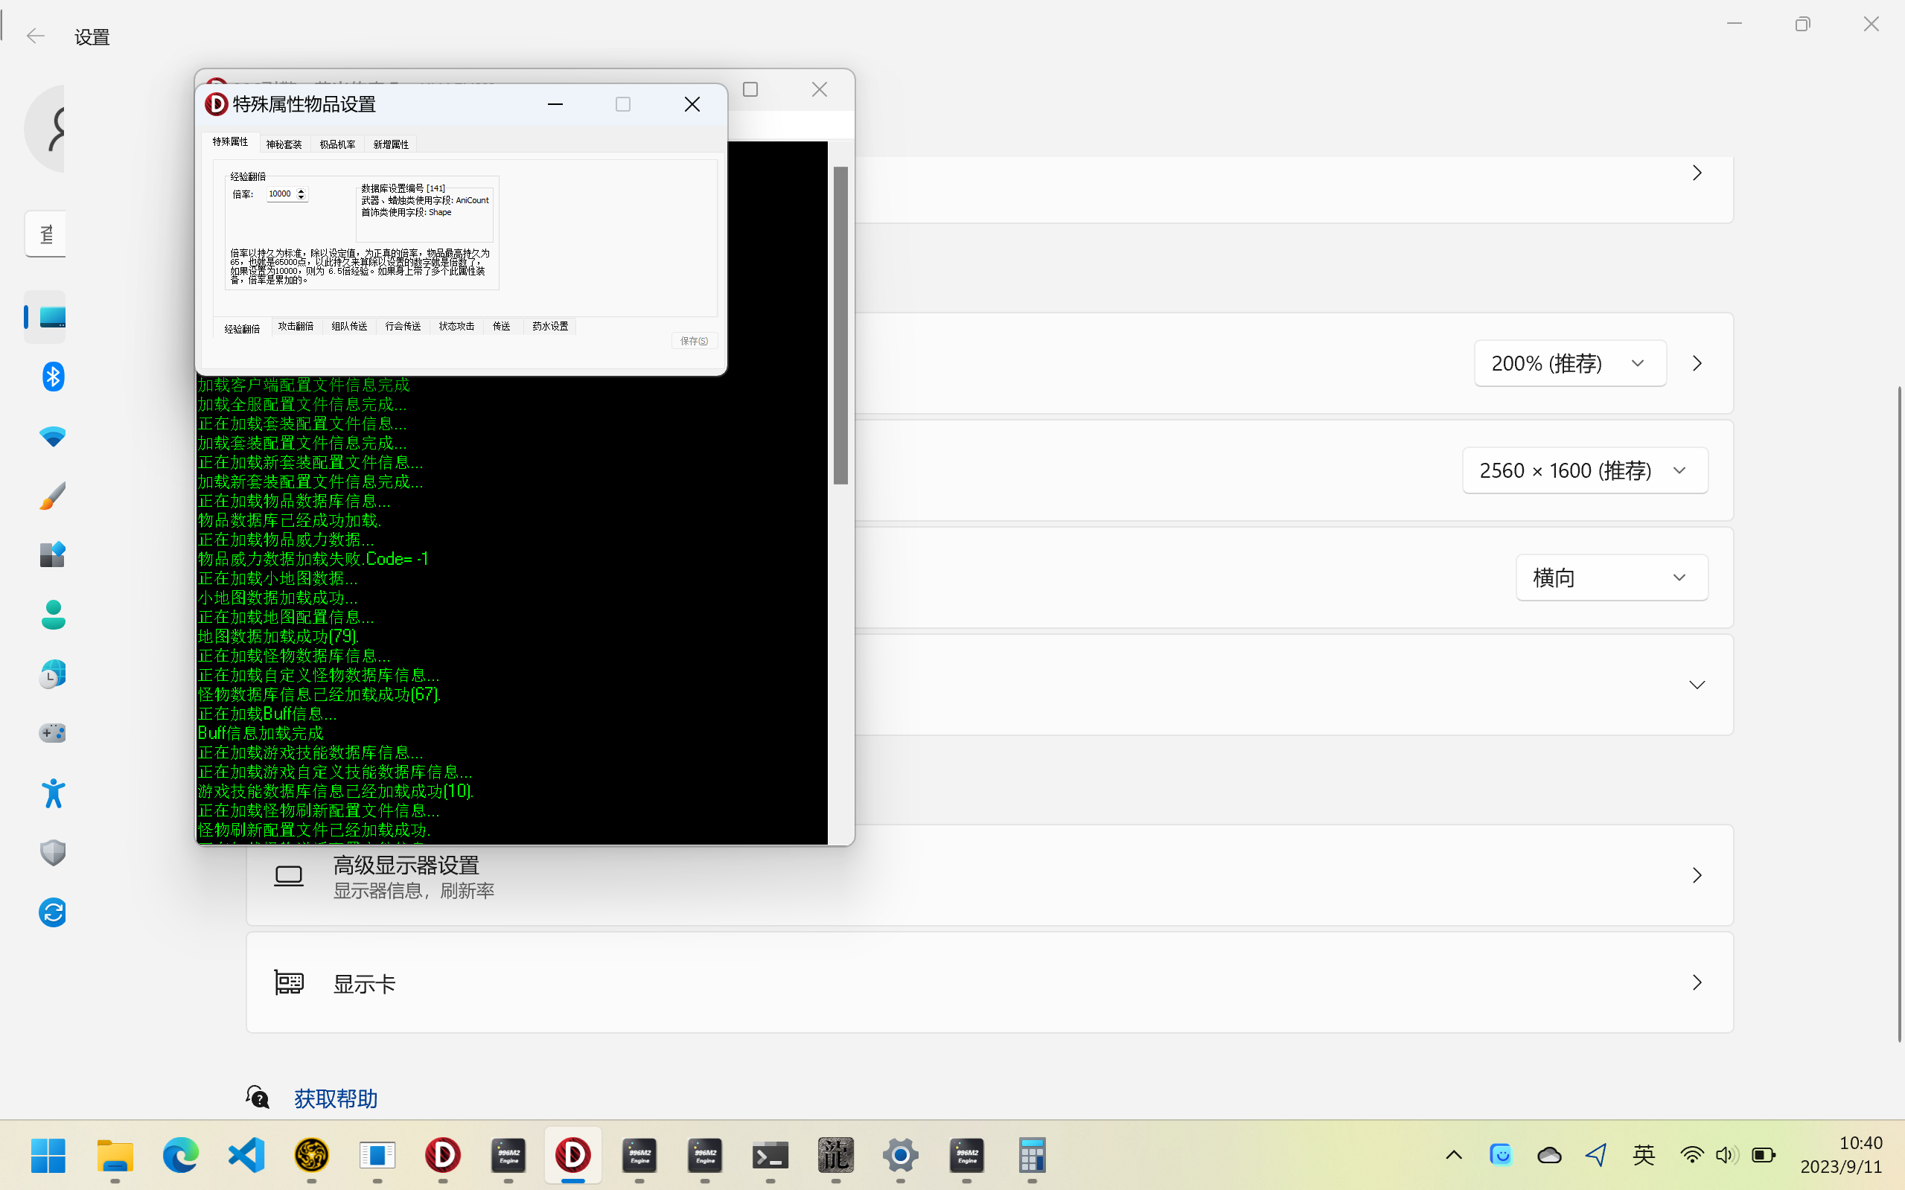The image size is (1905, 1190).
Task: Open custom scaling chevron beside 200% dropdown
Action: (x=1697, y=363)
